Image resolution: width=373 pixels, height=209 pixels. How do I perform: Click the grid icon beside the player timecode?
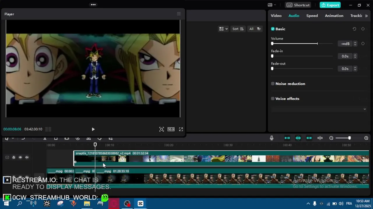pyautogui.click(x=48, y=129)
